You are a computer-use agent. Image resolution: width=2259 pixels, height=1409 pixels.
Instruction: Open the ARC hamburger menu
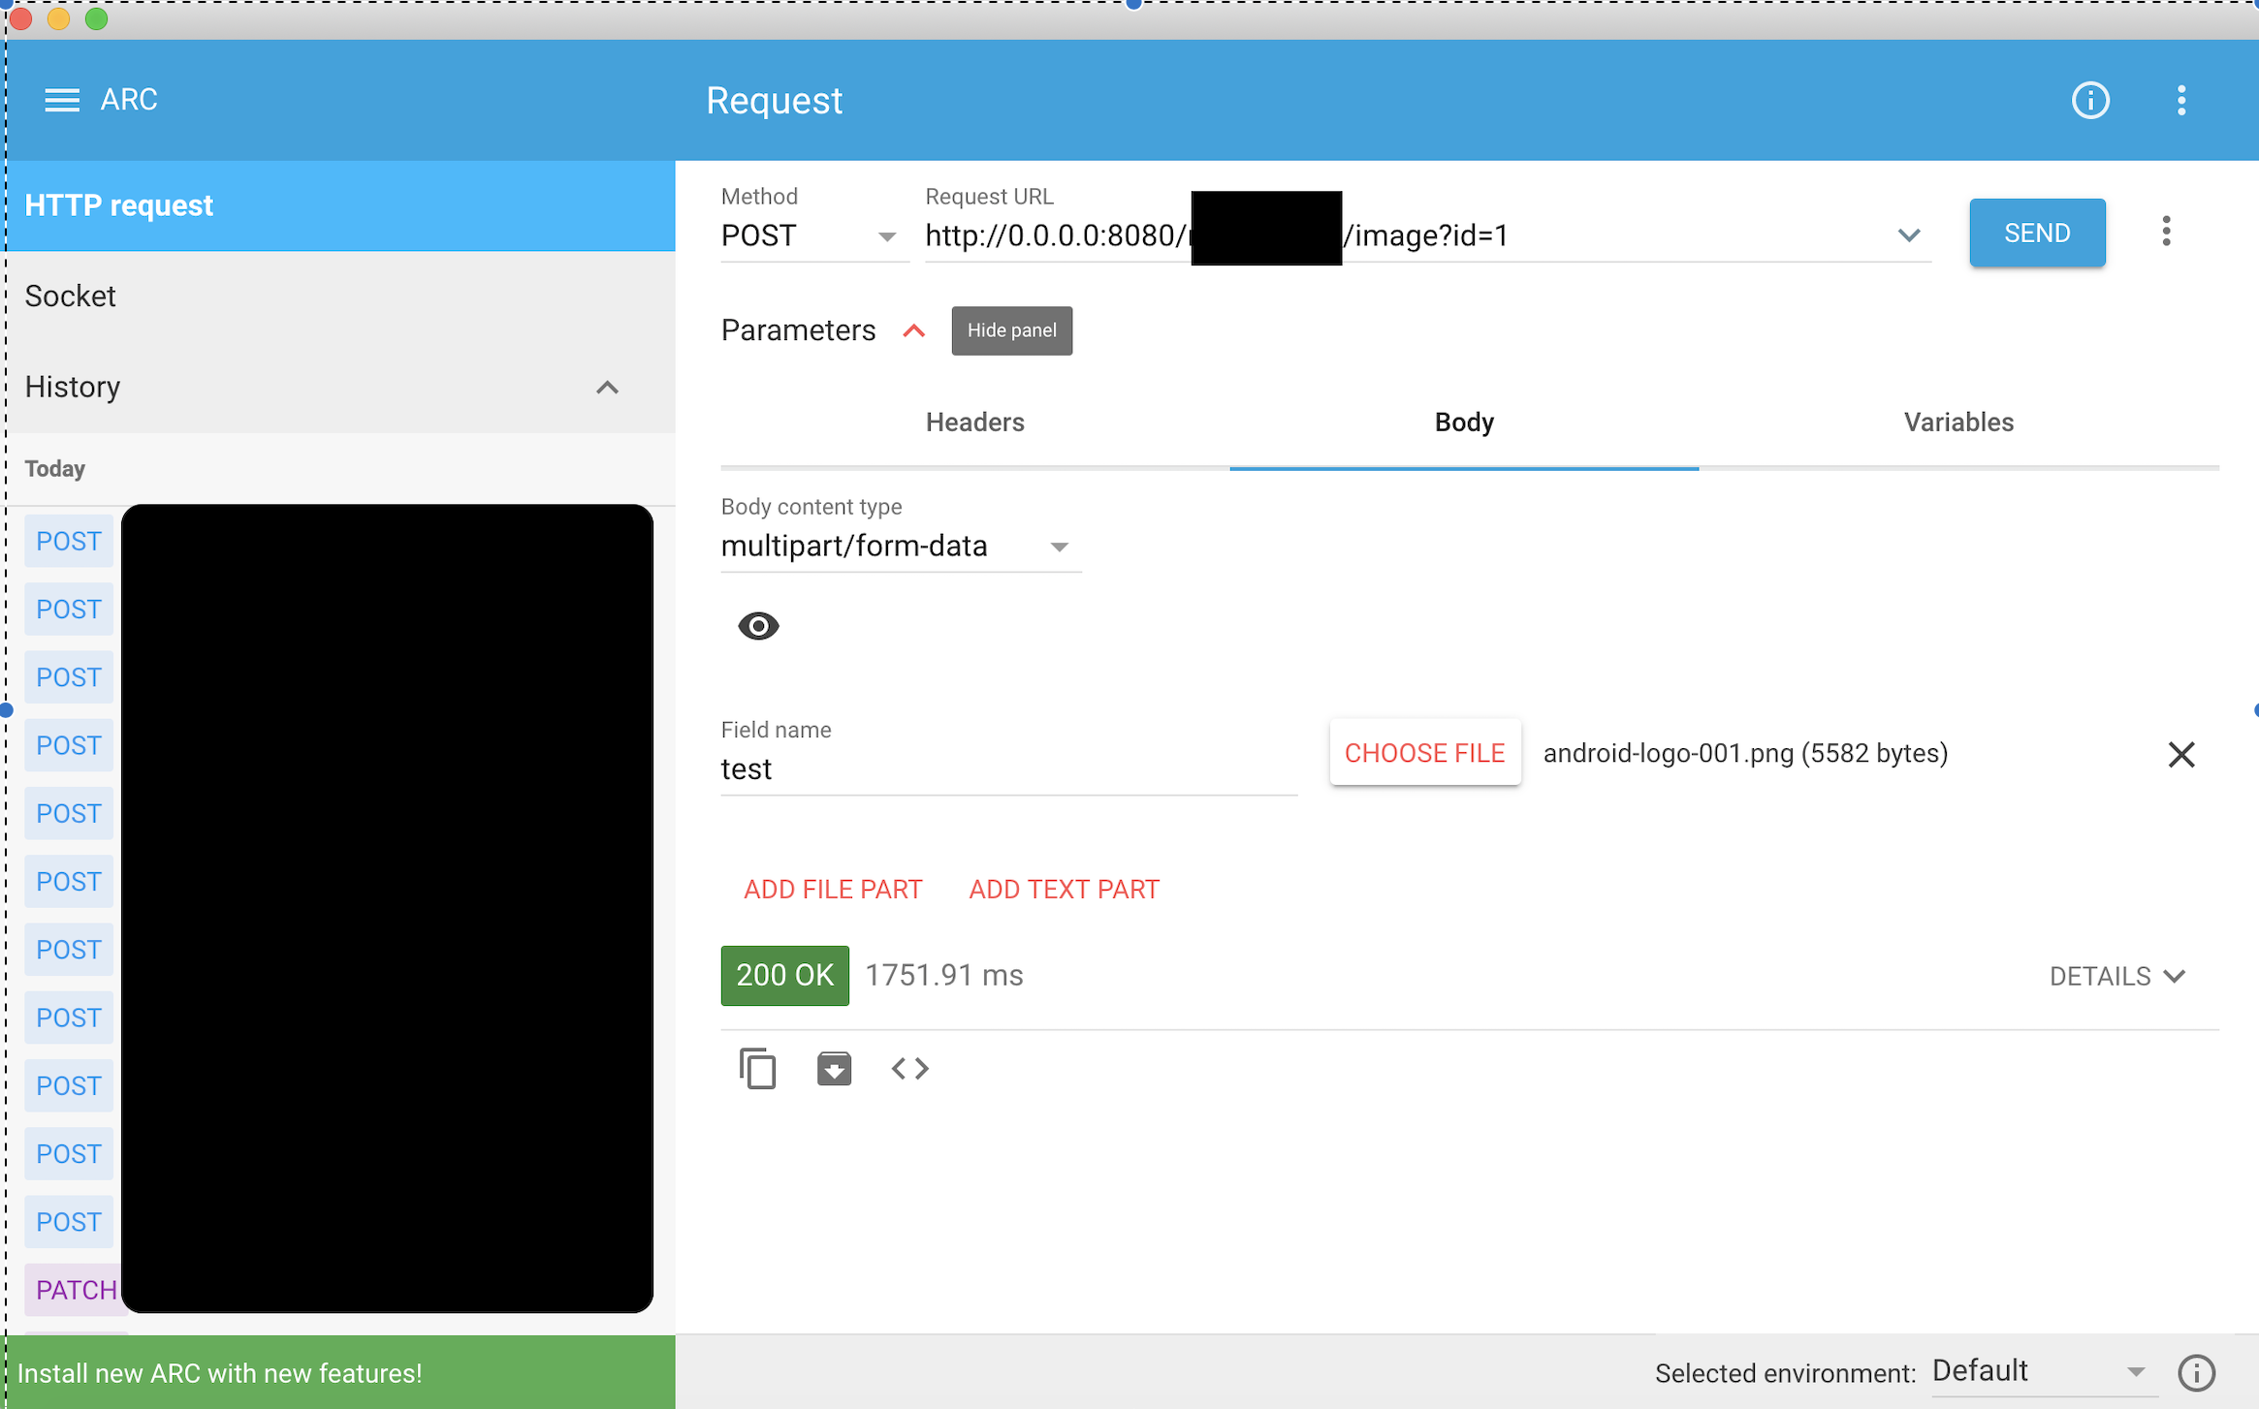(62, 100)
